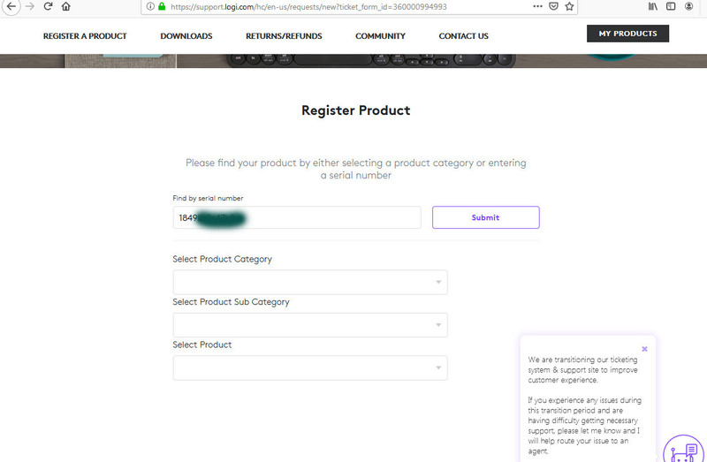Open the Select Product dropdown

310,367
